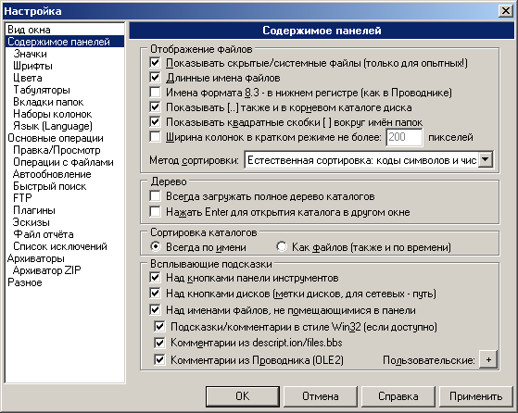Check Always load full directory tree (Всегда загружать полное дерево)

click(x=155, y=196)
